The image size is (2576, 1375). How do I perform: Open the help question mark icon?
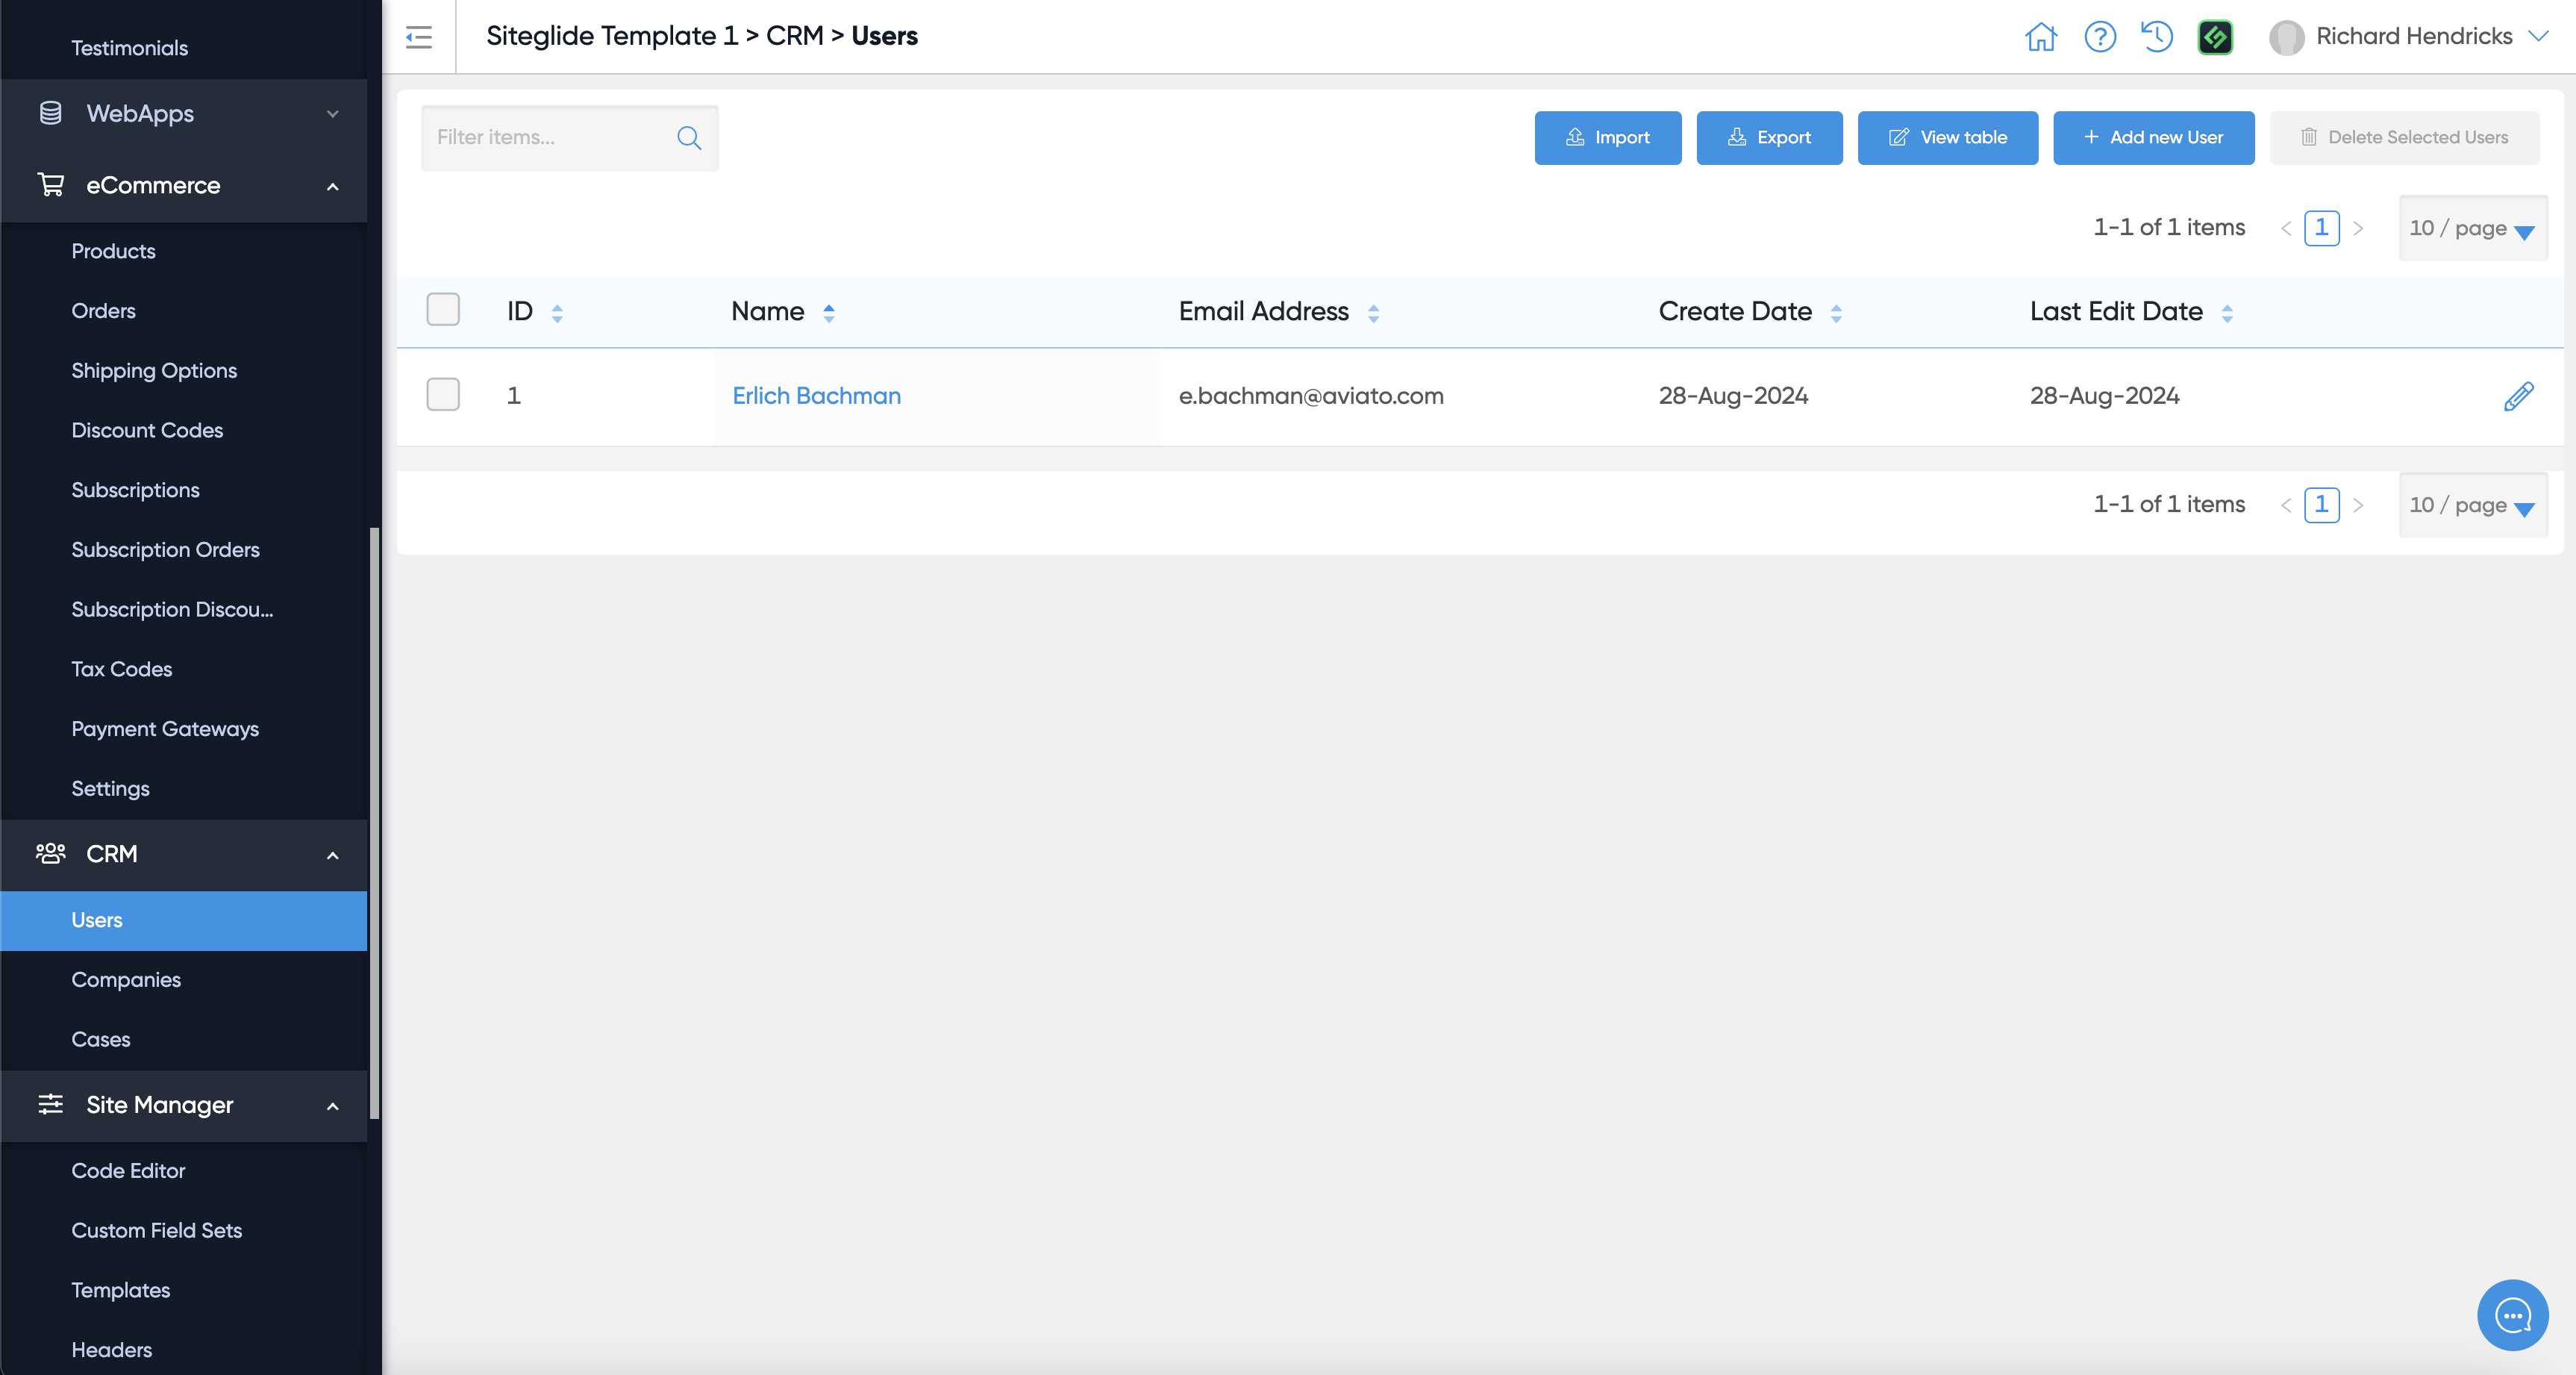point(2099,37)
